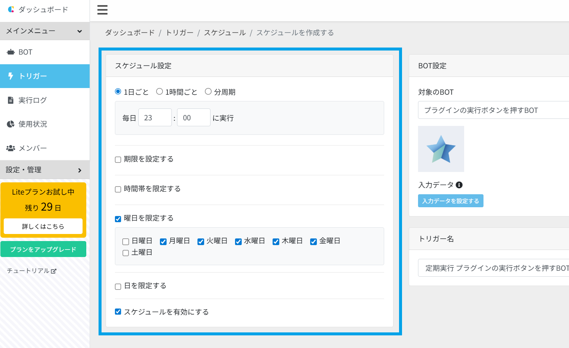Uncheck the 金曜日 checkbox
Image resolution: width=569 pixels, height=348 pixels.
coord(314,242)
